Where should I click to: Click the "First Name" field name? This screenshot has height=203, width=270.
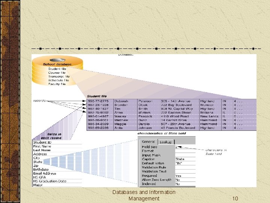pyautogui.click(x=42, y=146)
